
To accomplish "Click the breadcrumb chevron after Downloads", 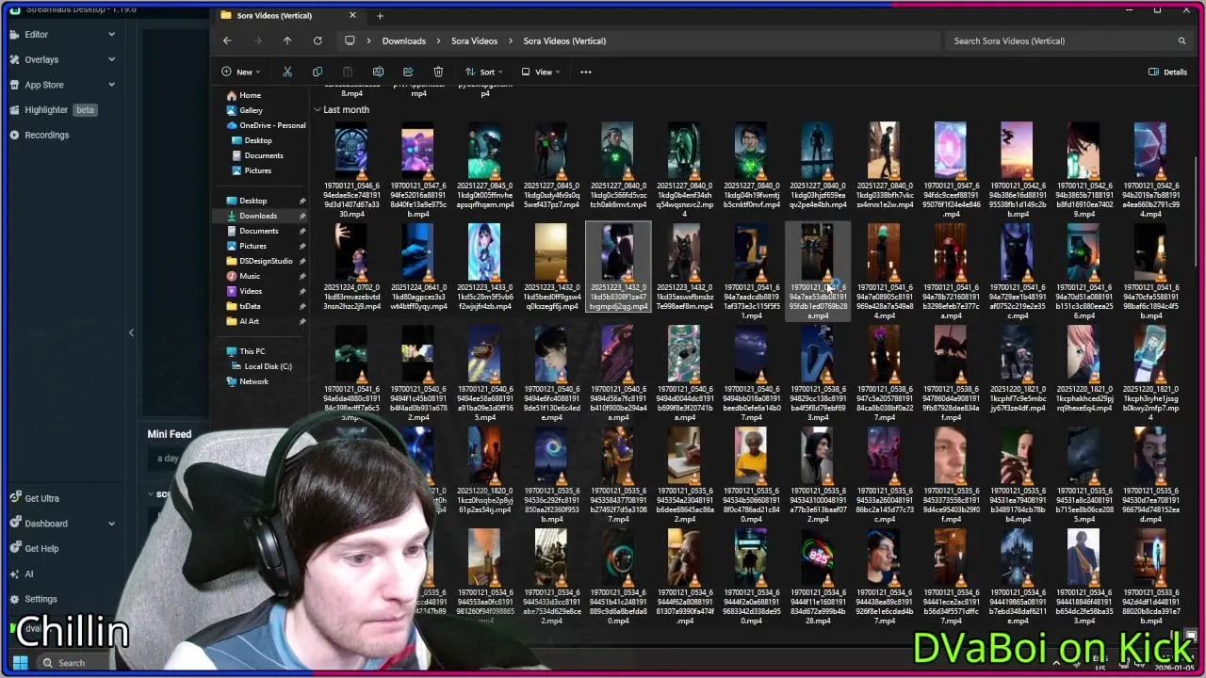I will coord(438,40).
